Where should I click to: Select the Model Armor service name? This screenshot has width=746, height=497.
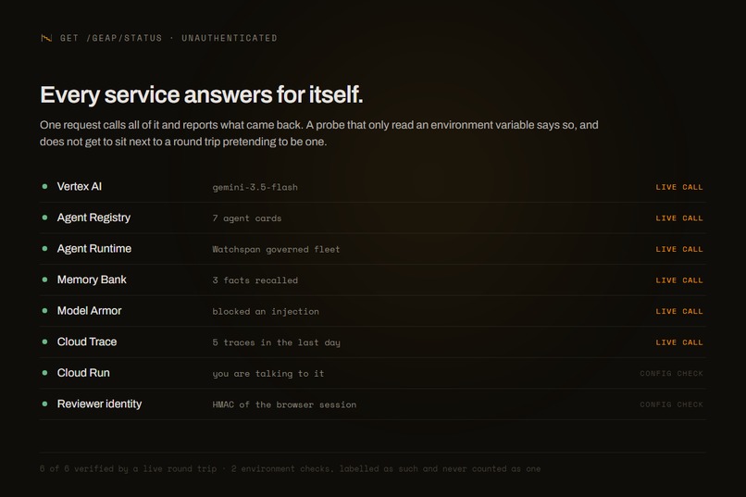tap(90, 311)
